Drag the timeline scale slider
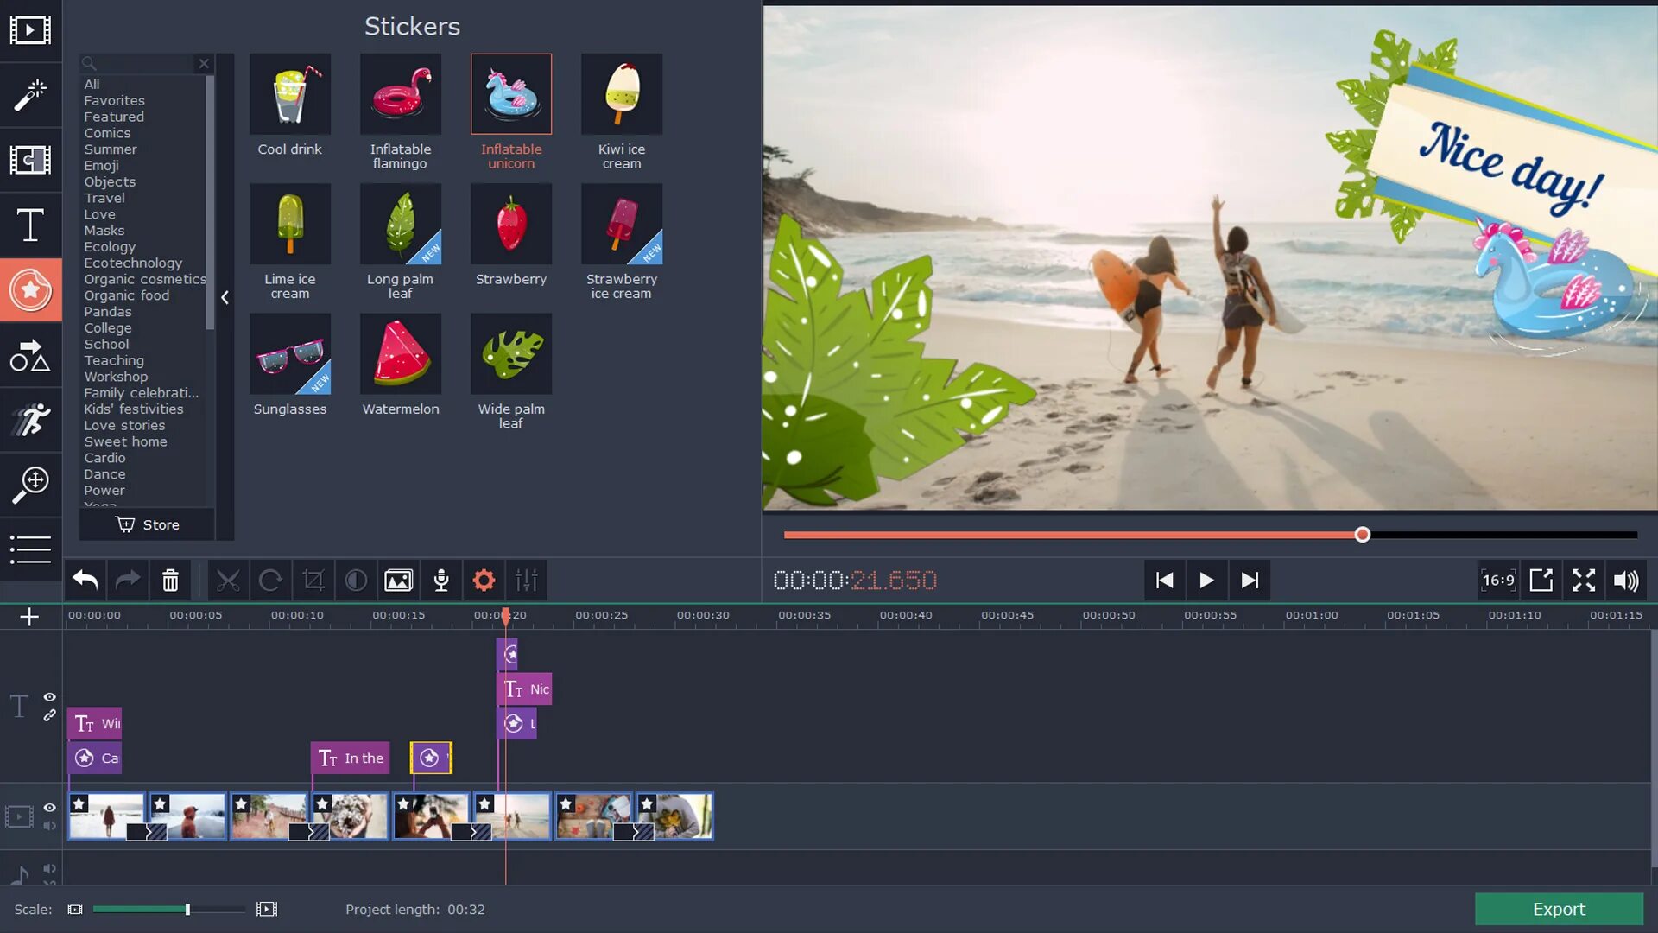Screen dimensions: 1658x933 click(x=186, y=909)
